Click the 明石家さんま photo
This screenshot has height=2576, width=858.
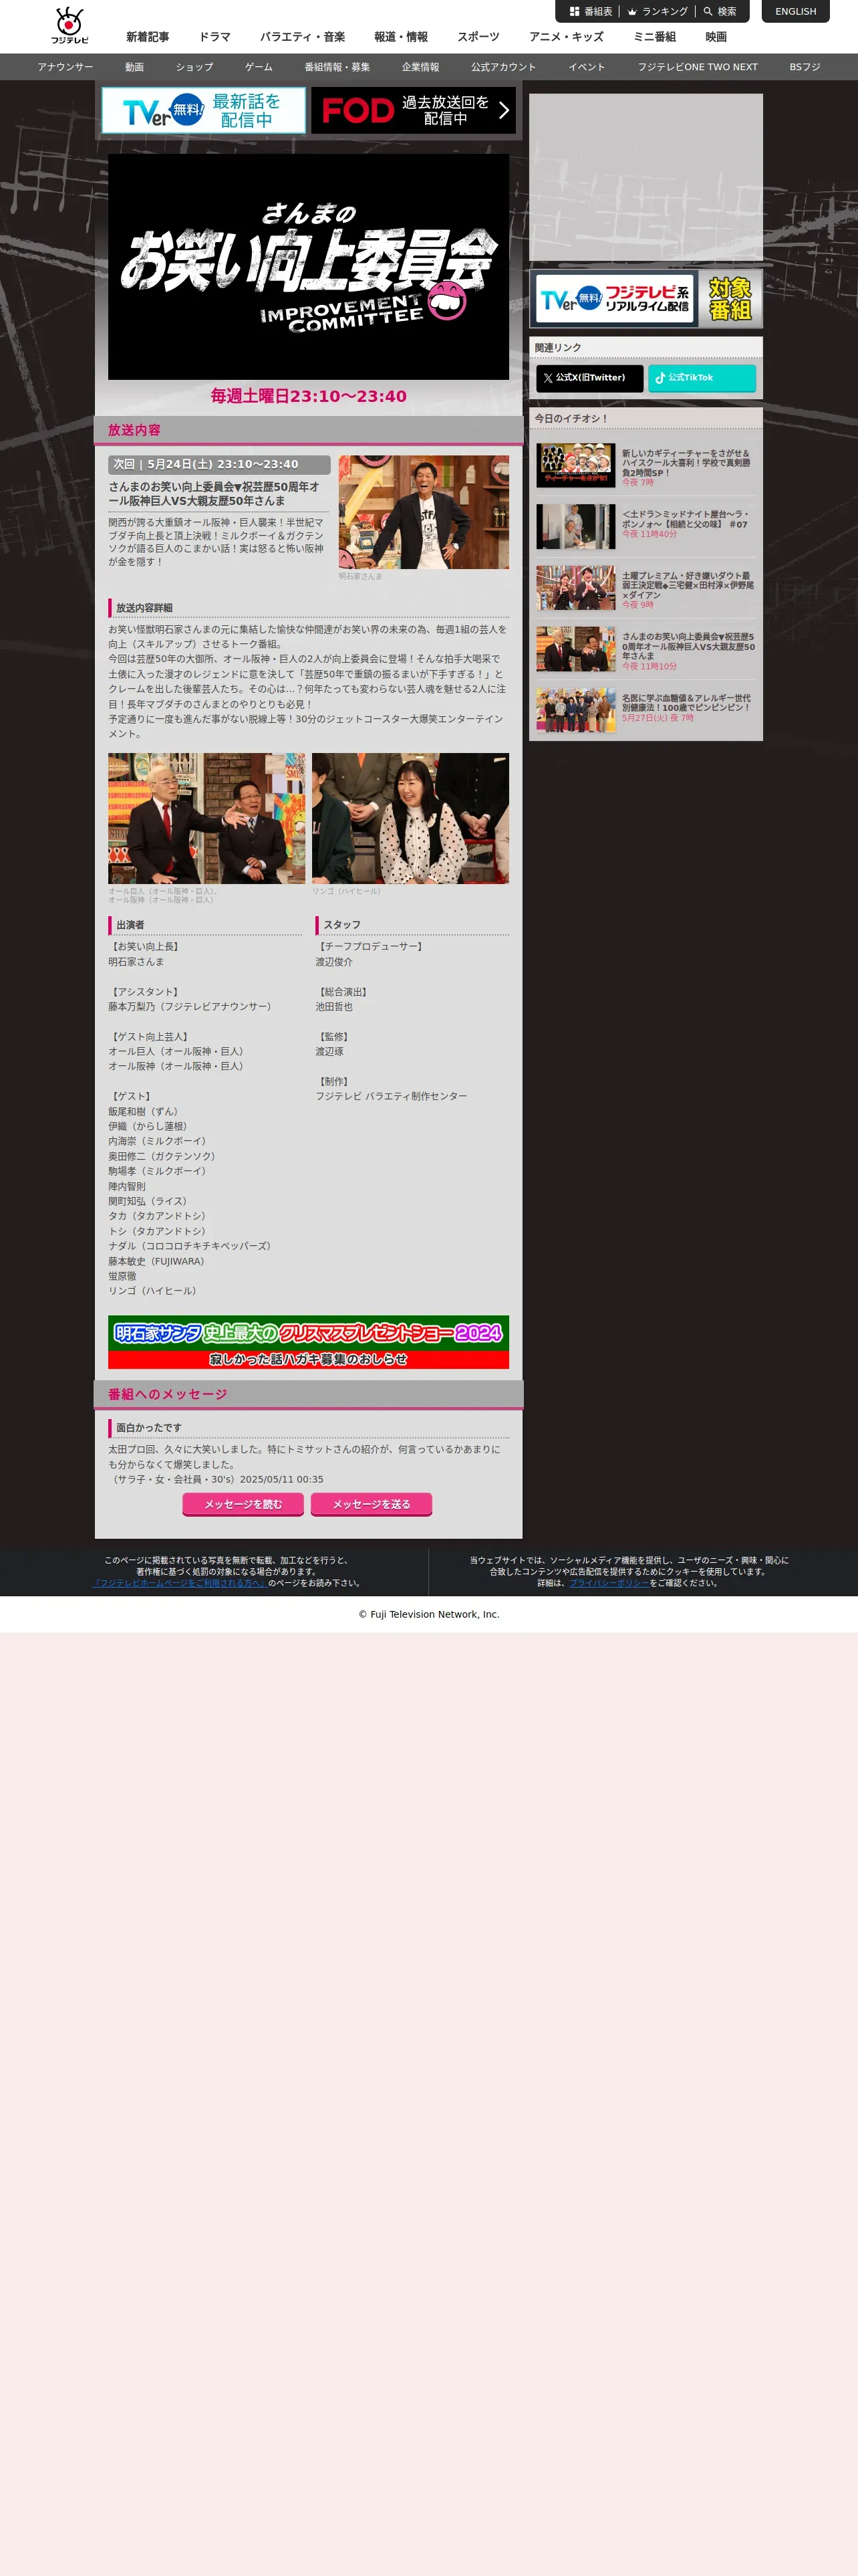tap(424, 512)
